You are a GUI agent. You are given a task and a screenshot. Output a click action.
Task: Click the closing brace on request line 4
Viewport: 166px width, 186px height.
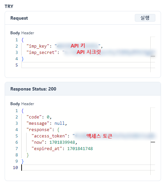[23, 59]
